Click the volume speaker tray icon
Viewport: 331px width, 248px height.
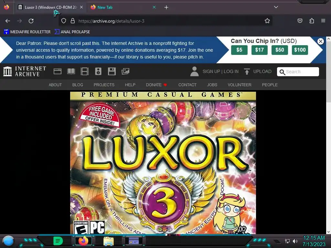295,241
